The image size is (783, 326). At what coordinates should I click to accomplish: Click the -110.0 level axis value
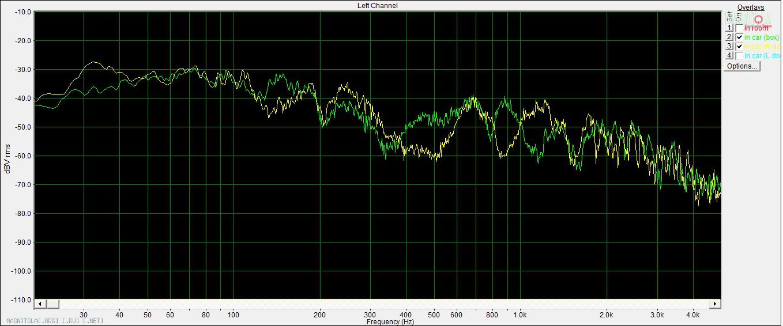(x=21, y=300)
